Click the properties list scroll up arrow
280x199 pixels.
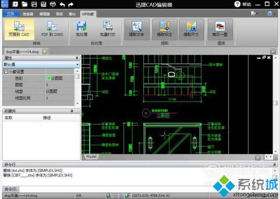[x=77, y=71]
